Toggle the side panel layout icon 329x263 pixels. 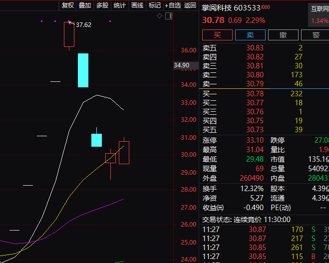click(x=169, y=16)
